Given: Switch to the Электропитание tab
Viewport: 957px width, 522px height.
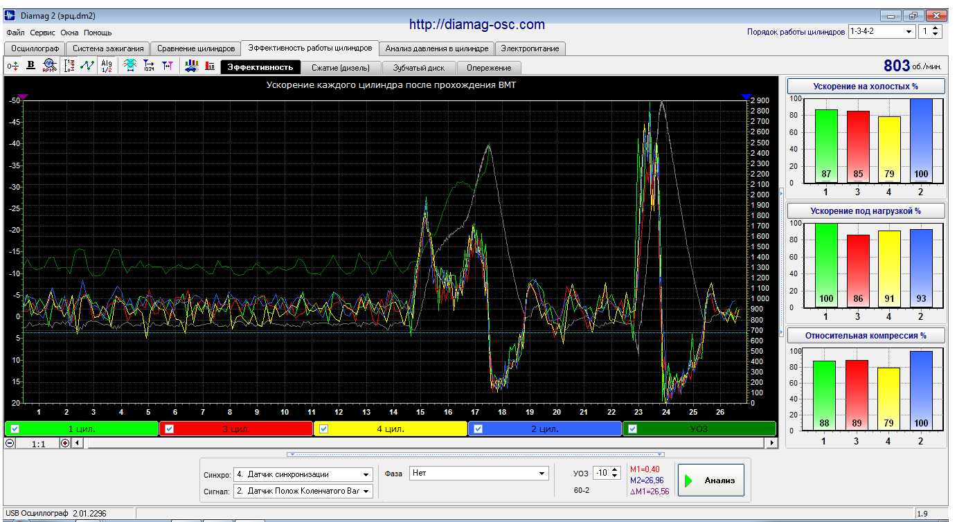Looking at the screenshot, I should pos(531,48).
